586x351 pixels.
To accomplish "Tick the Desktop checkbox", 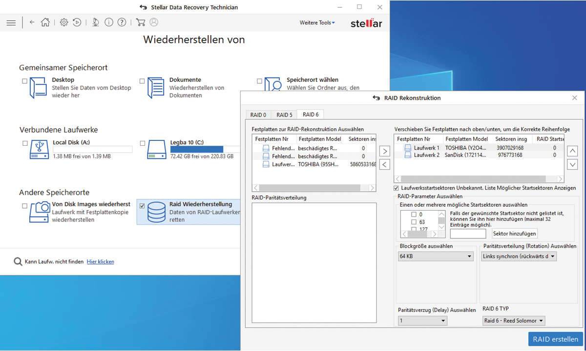I will pyautogui.click(x=24, y=81).
